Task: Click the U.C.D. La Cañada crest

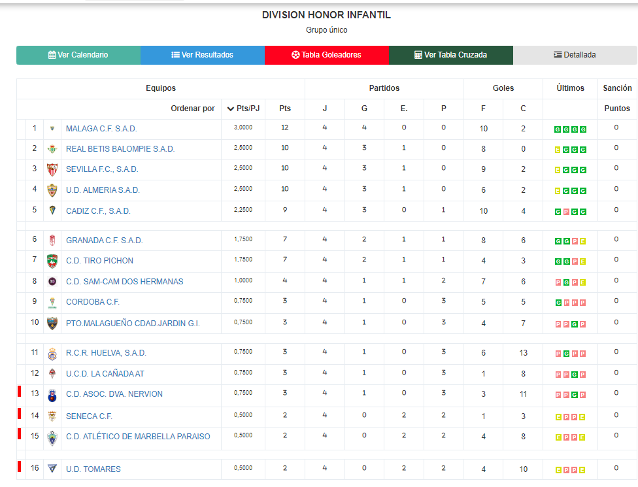Action: click(x=52, y=373)
